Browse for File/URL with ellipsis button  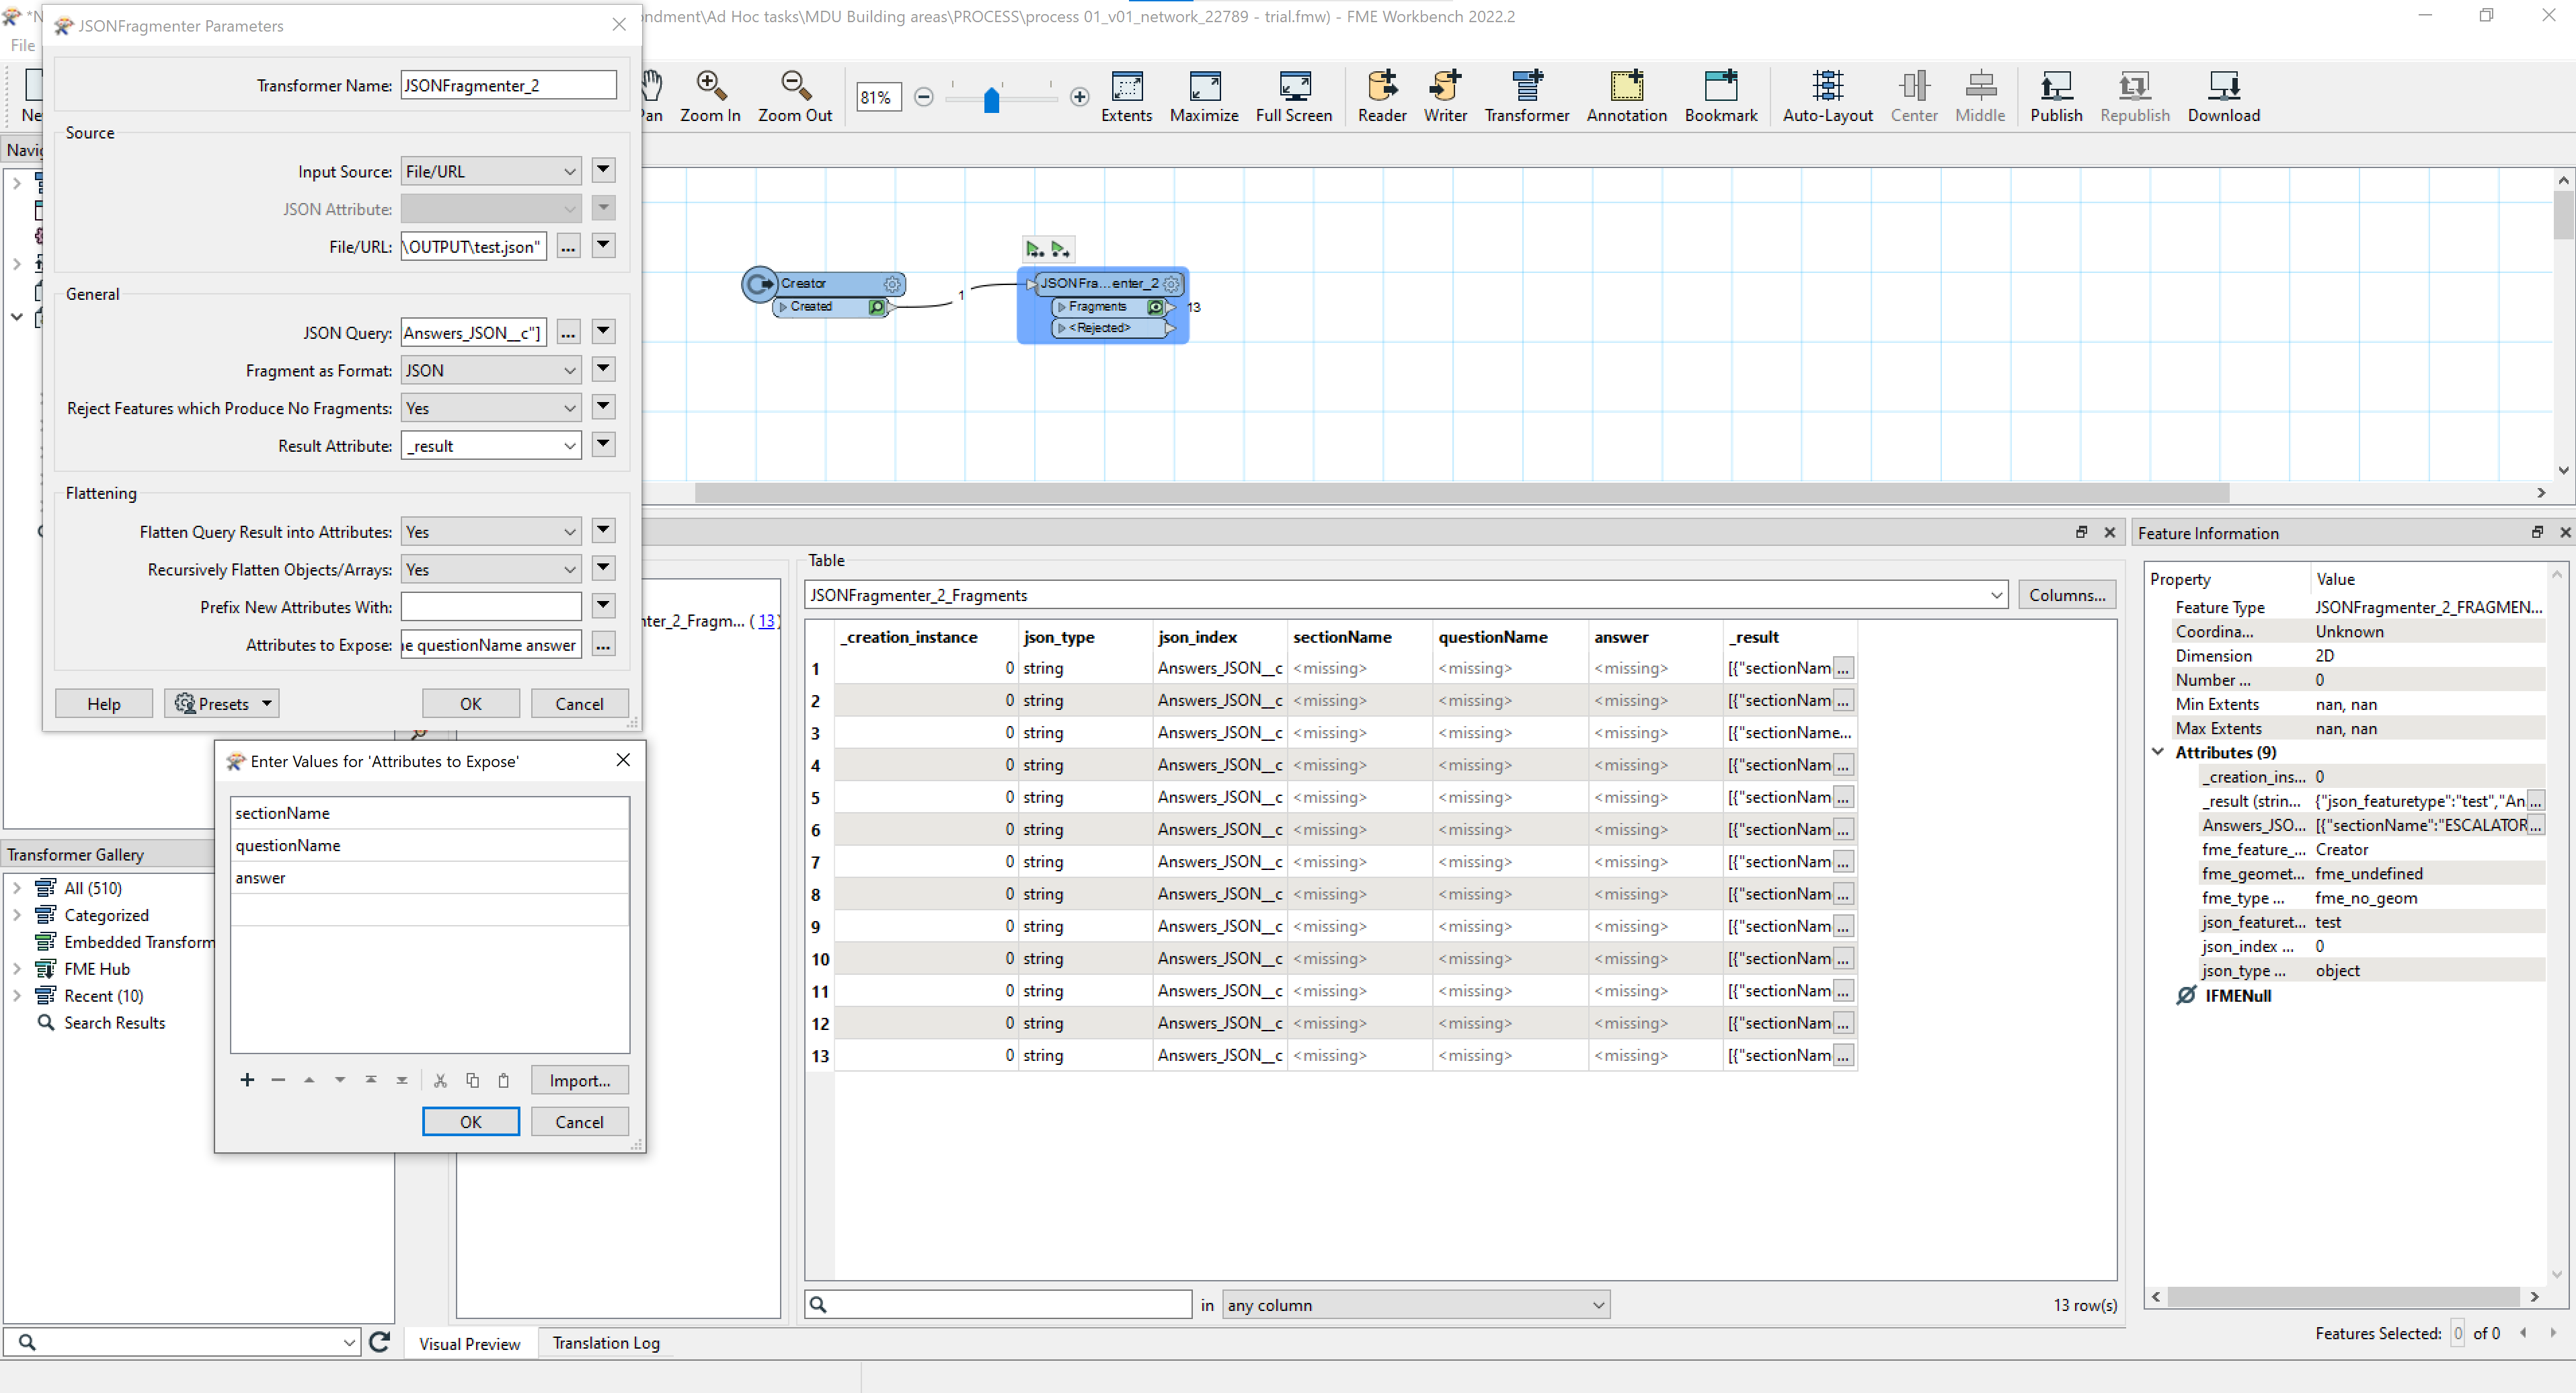coord(568,246)
